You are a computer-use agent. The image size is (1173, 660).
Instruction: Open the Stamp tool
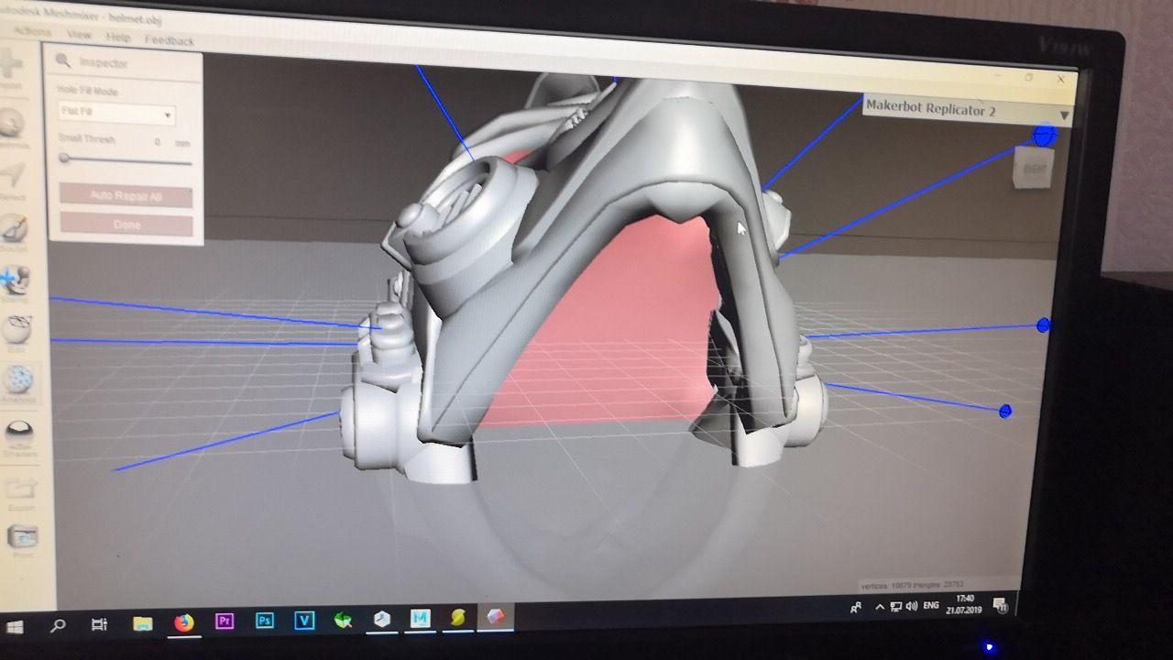click(x=15, y=281)
